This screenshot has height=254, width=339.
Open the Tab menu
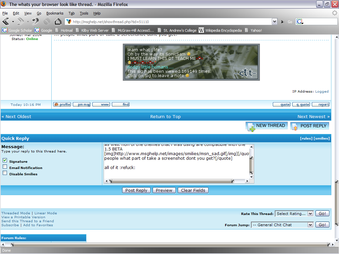pos(72,13)
